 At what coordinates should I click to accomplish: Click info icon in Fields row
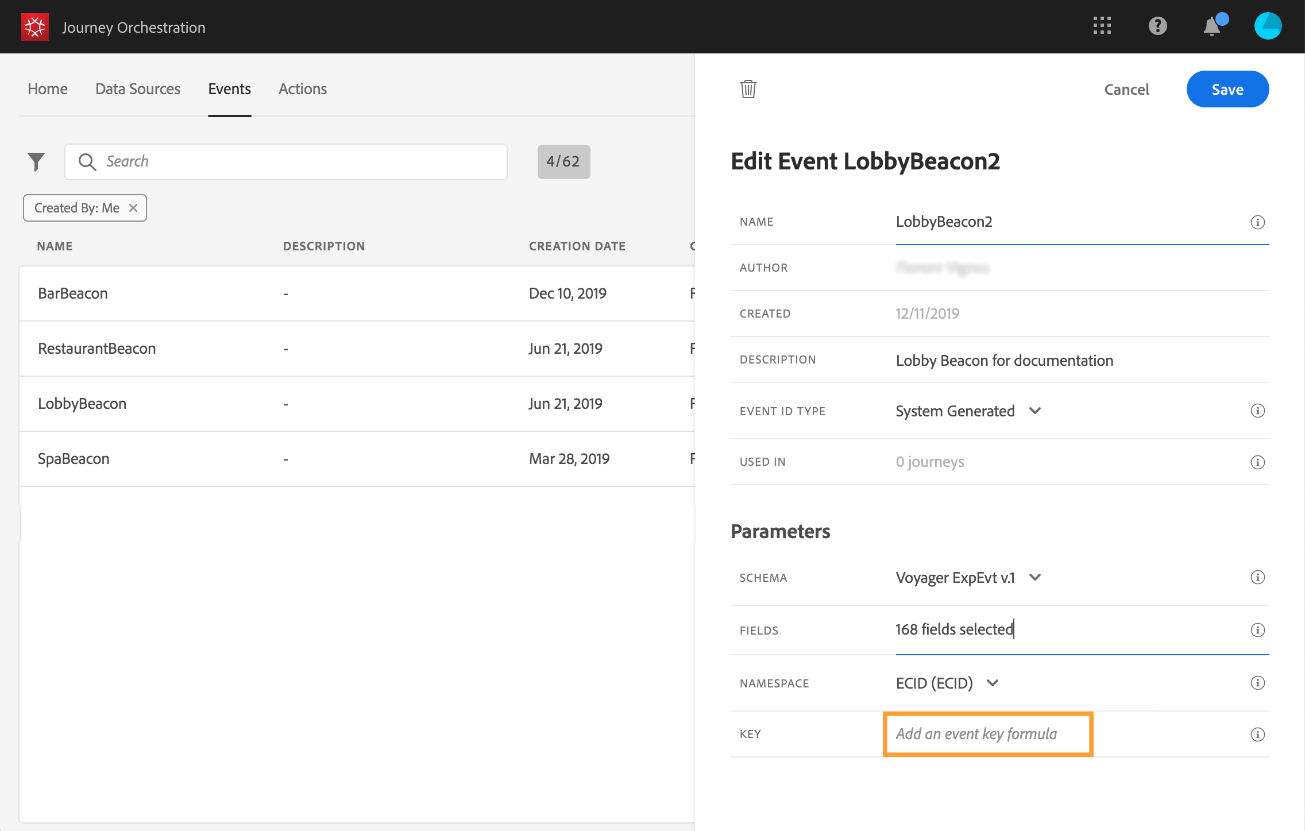click(1257, 630)
